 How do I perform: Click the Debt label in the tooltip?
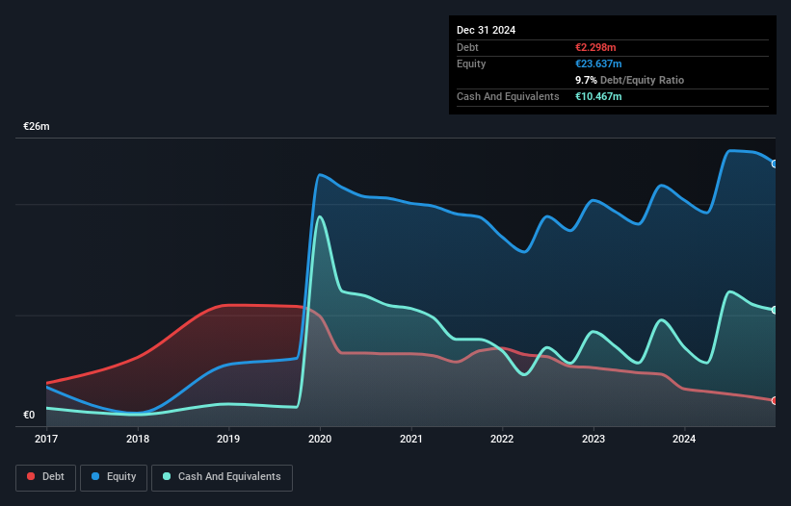(x=467, y=47)
